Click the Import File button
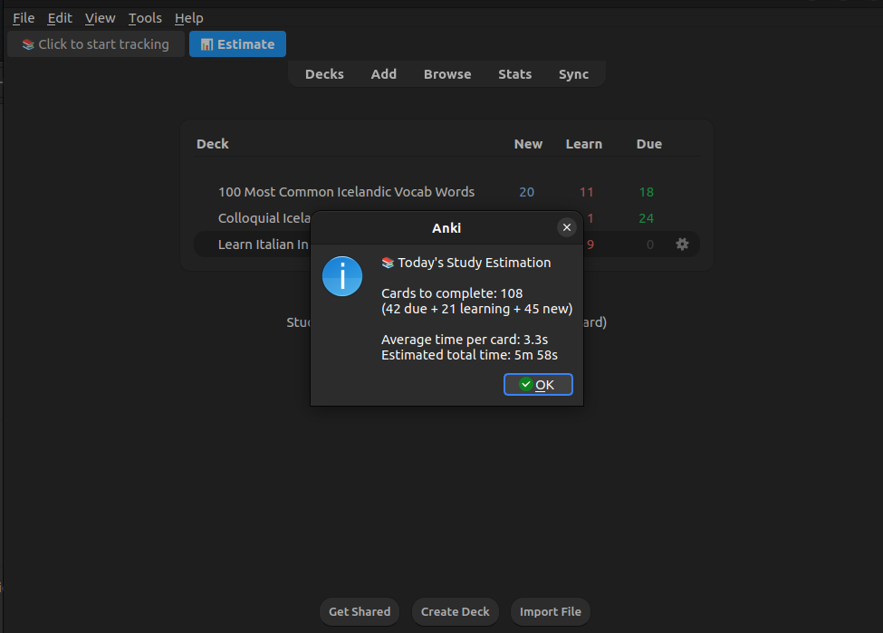 coord(550,611)
